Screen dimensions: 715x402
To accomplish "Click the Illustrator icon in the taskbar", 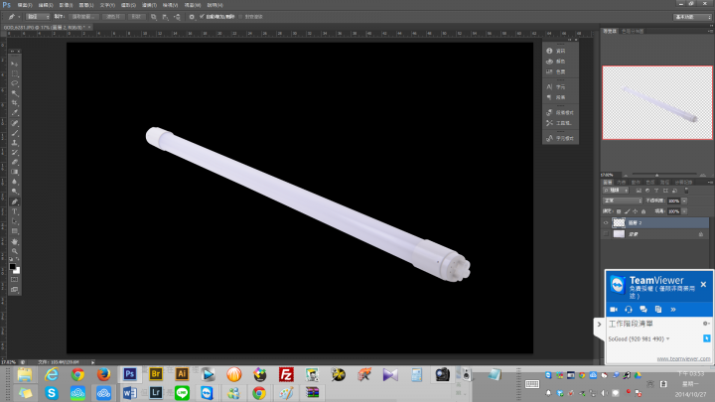I will (182, 374).
